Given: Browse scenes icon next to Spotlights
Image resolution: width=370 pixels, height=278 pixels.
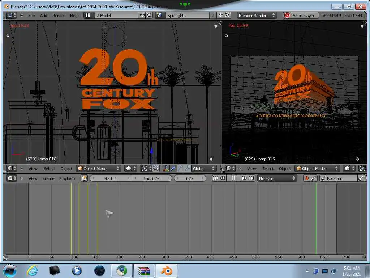Looking at the screenshot, I should click(159, 15).
